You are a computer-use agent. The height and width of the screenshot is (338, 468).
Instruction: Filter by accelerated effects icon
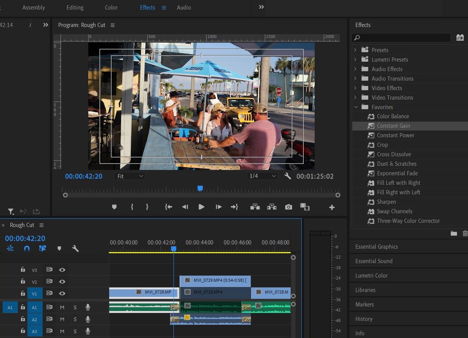pyautogui.click(x=460, y=37)
